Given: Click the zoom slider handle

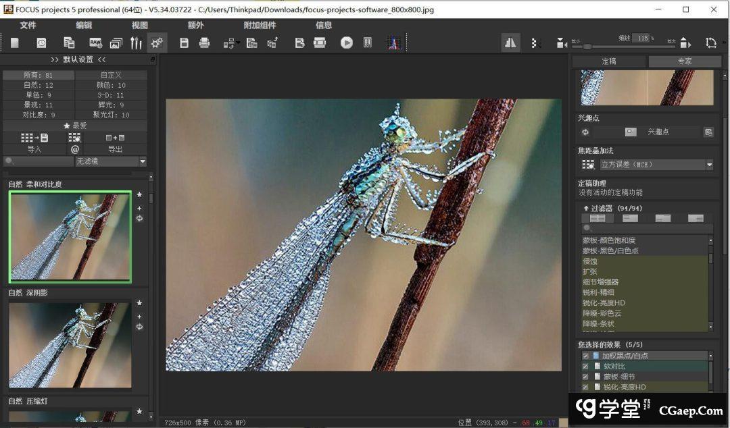Looking at the screenshot, I should [587, 46].
